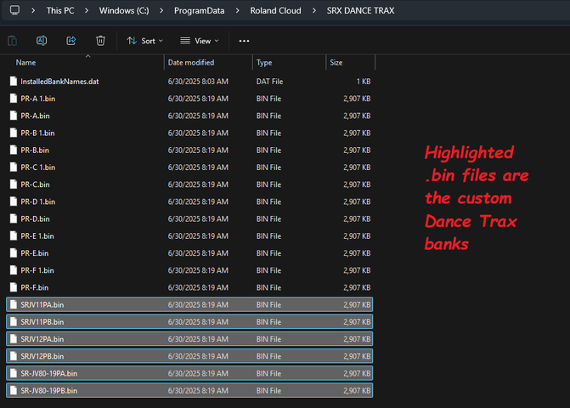570x408 pixels.
Task: Click file icon of InstalledBankNames.dat
Action: click(x=14, y=81)
